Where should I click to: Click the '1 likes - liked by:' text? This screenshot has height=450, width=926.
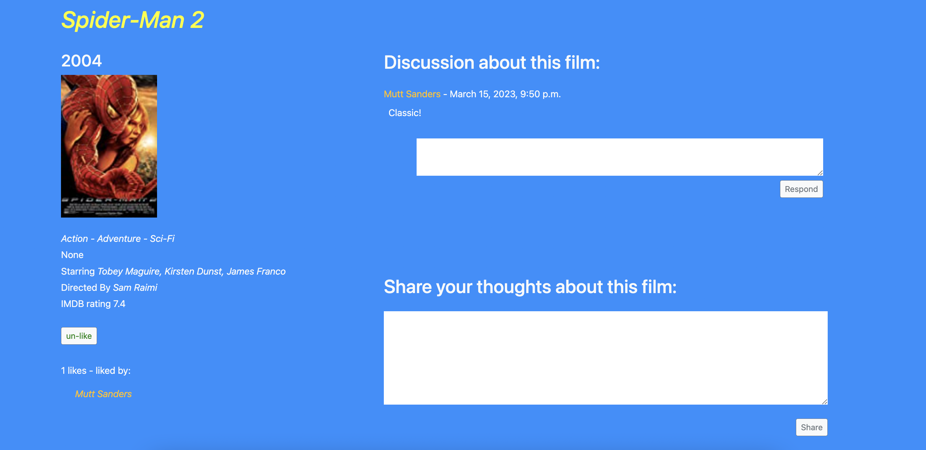pos(96,370)
